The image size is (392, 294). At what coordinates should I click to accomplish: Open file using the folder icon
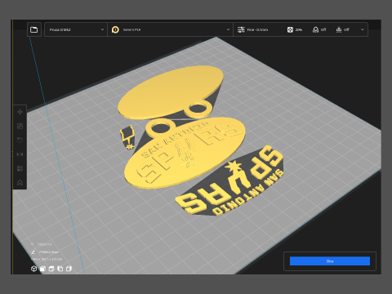pos(34,29)
